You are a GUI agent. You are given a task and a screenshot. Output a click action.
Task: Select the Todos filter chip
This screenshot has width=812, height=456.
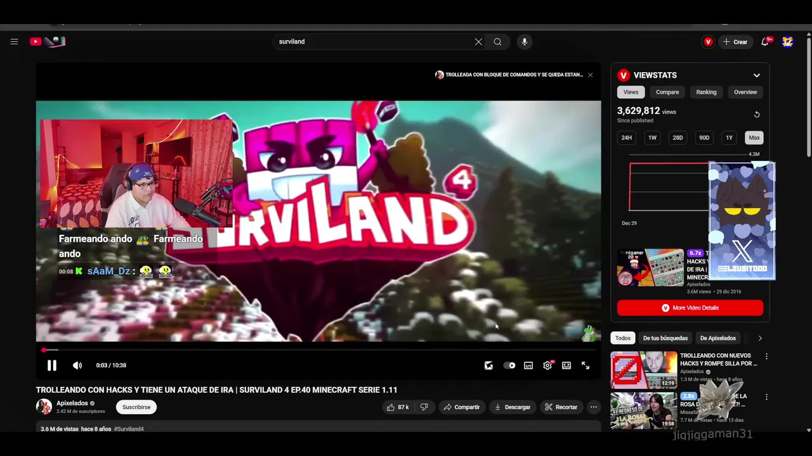623,338
